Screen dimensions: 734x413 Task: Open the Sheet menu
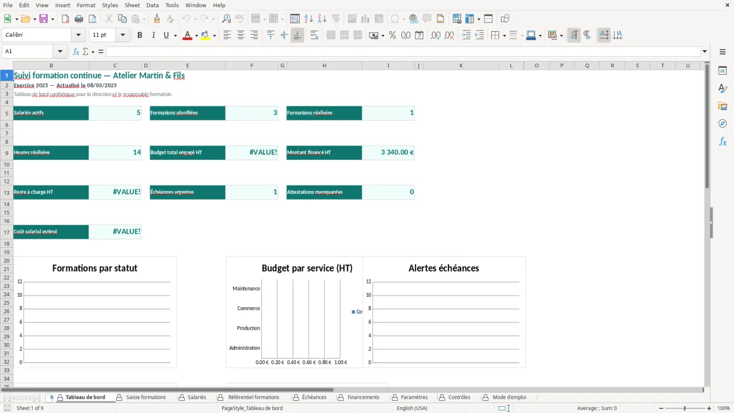(132, 5)
